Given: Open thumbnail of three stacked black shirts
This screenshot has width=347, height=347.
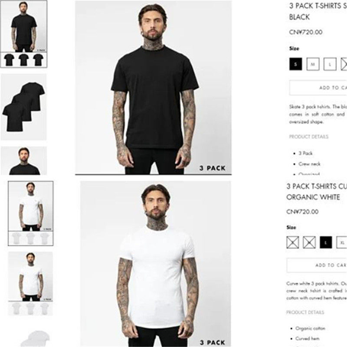Looking at the screenshot, I should 24,107.
